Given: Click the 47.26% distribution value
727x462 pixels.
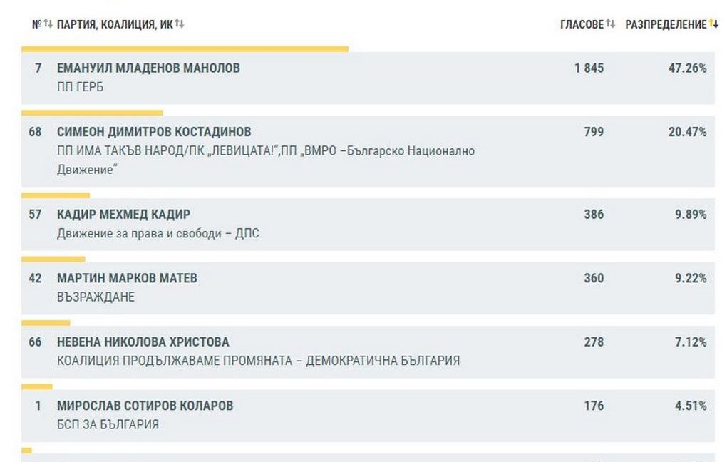Looking at the screenshot, I should tap(691, 68).
